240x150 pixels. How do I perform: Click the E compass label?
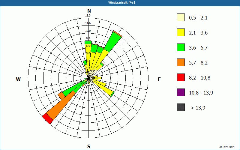159,79
